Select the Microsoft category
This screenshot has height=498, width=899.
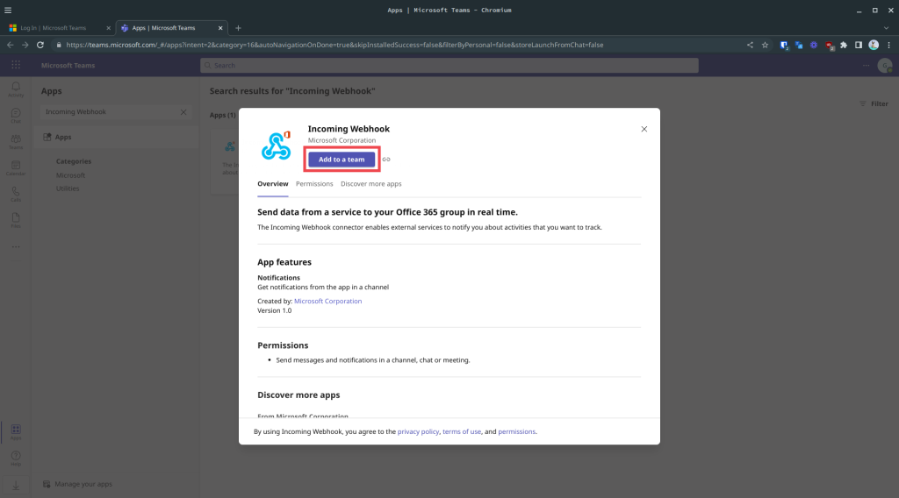[x=70, y=175]
